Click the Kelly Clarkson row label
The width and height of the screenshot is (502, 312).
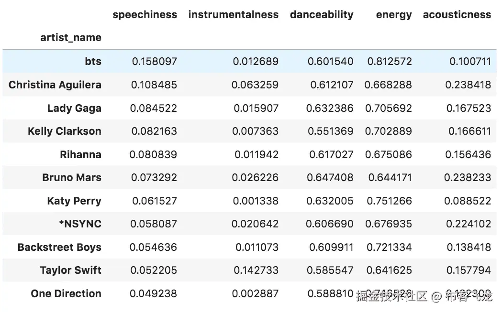pos(65,131)
